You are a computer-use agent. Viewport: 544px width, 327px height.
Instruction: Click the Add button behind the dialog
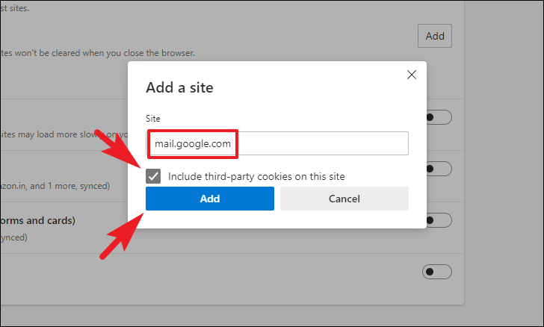tap(435, 36)
